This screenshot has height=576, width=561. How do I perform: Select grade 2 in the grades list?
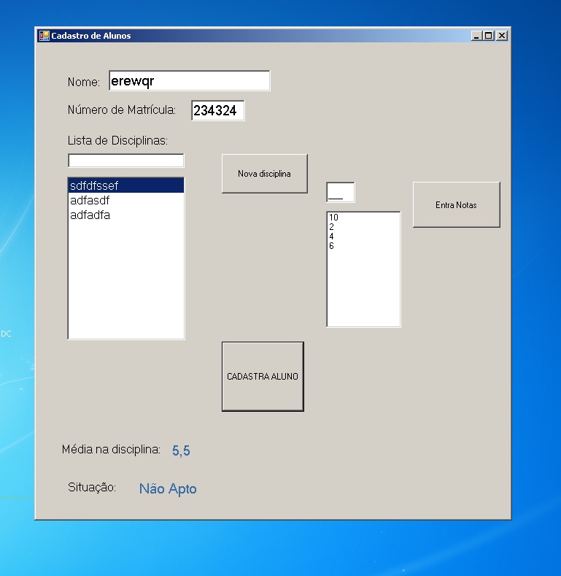pos(332,227)
